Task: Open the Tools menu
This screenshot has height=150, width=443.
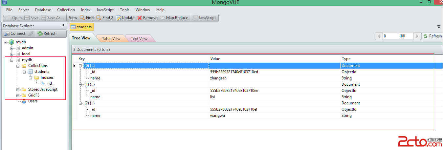Action: click(124, 10)
